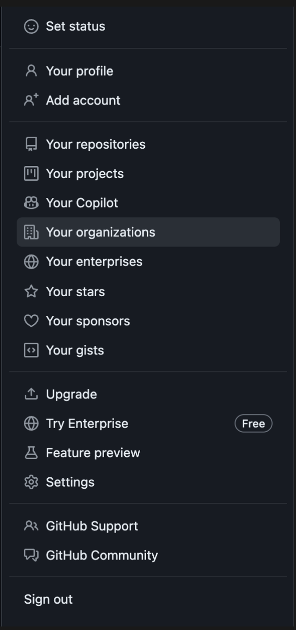Choose Try Enterprise menu entry
The image size is (296, 630).
87,424
